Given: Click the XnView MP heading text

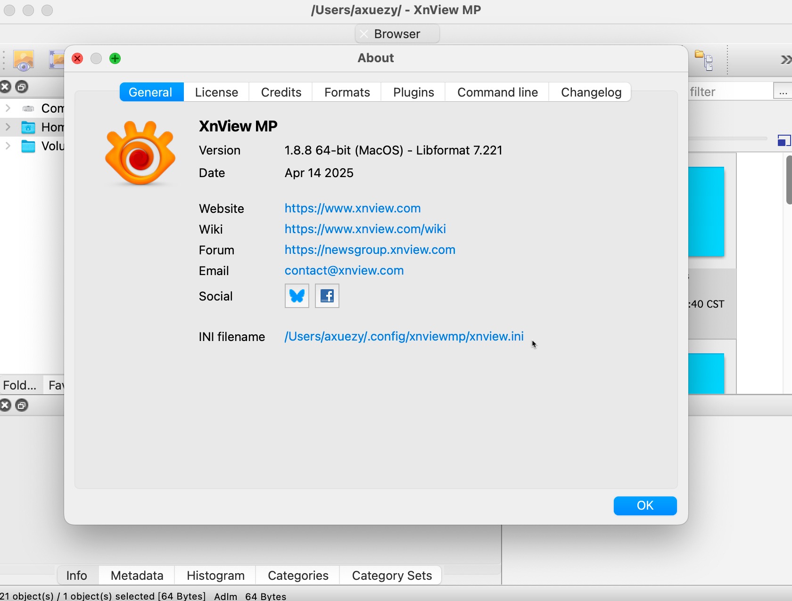Looking at the screenshot, I should (238, 126).
